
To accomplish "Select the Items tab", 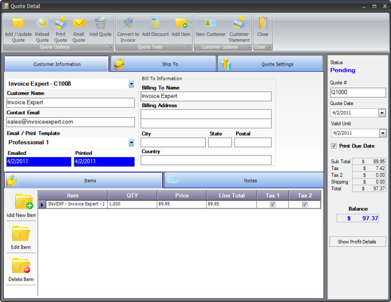I will click(84, 180).
